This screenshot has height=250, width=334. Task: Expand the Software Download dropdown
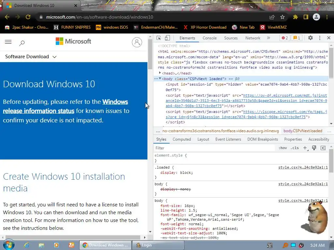click(31, 57)
